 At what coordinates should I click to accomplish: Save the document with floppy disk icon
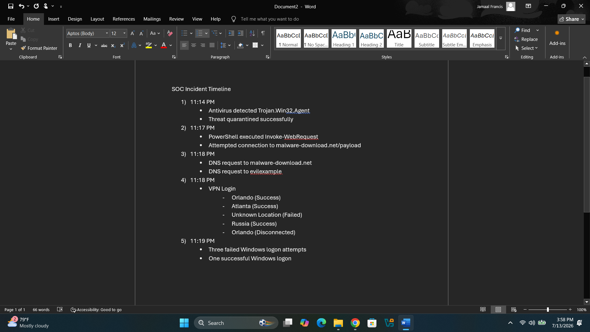(x=11, y=6)
